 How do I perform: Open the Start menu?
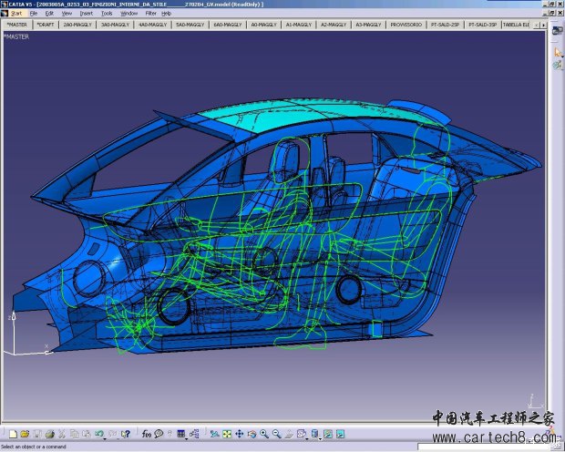pos(16,14)
